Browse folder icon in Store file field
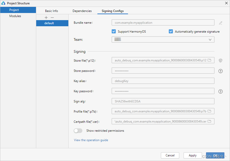Image resolution: width=230 pixels, height=161 pixels. [x=209, y=60]
